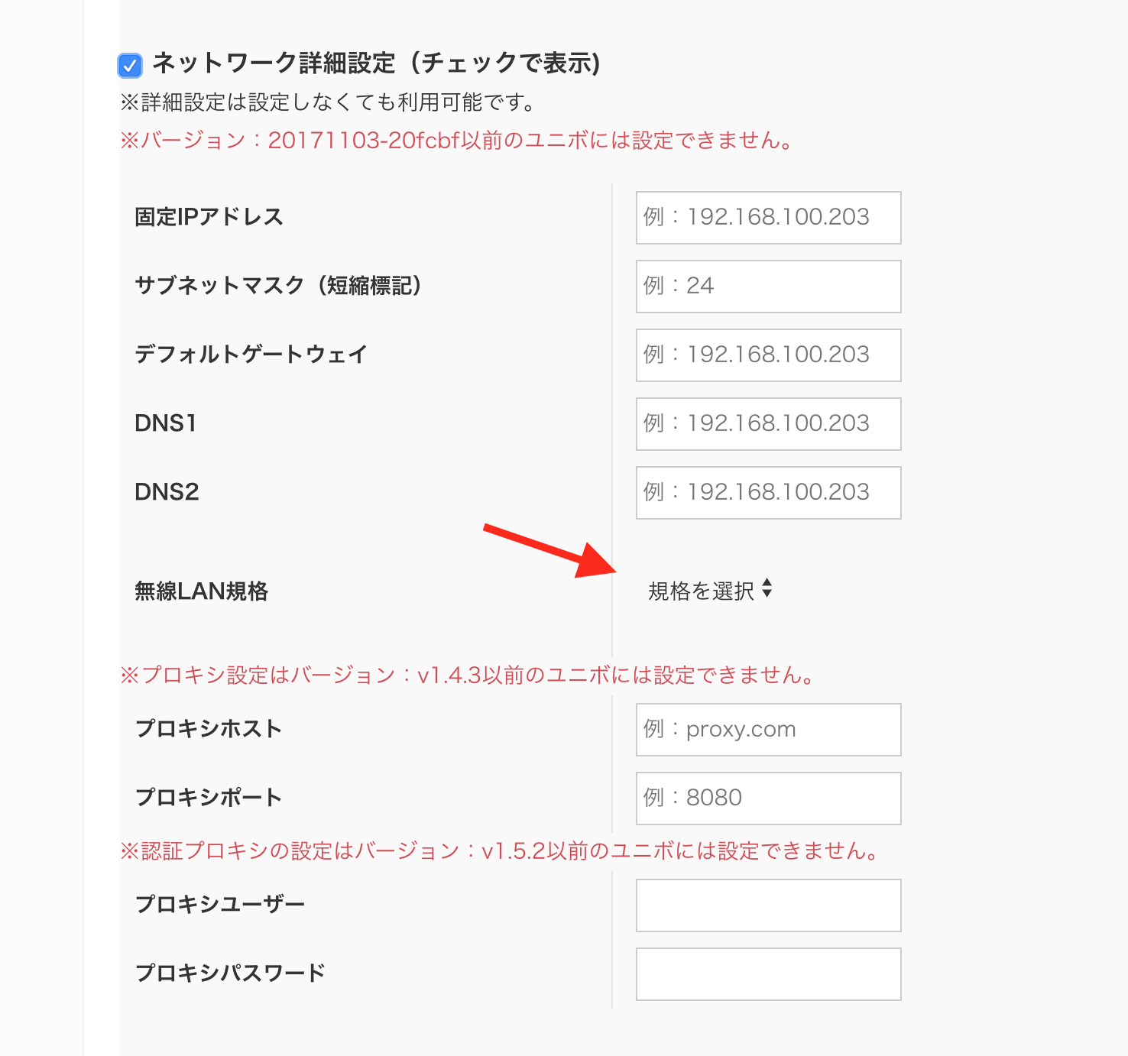Click the 無線LAN規格 label

(x=202, y=591)
